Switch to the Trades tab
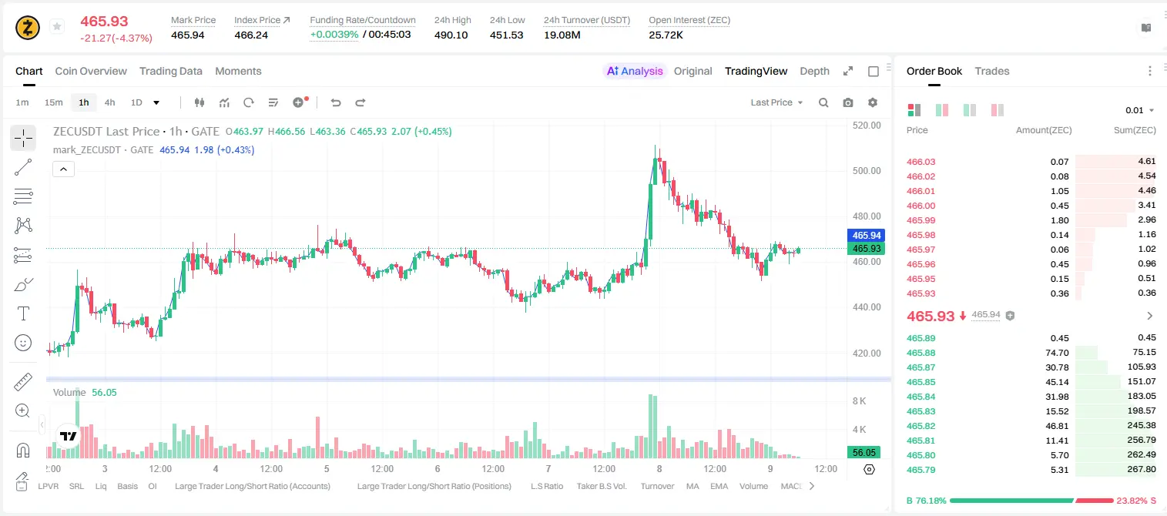Image resolution: width=1167 pixels, height=516 pixels. tap(991, 71)
